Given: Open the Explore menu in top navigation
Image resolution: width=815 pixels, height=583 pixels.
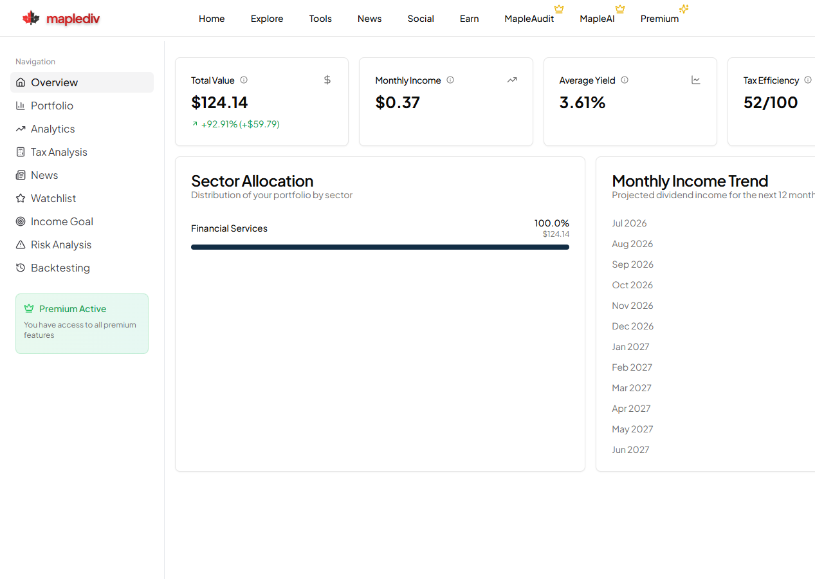Looking at the screenshot, I should [x=267, y=19].
